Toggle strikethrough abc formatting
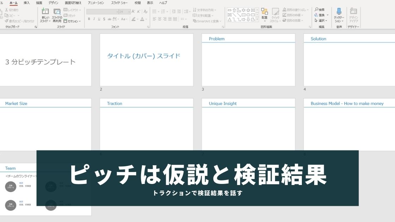 (x=109, y=19)
